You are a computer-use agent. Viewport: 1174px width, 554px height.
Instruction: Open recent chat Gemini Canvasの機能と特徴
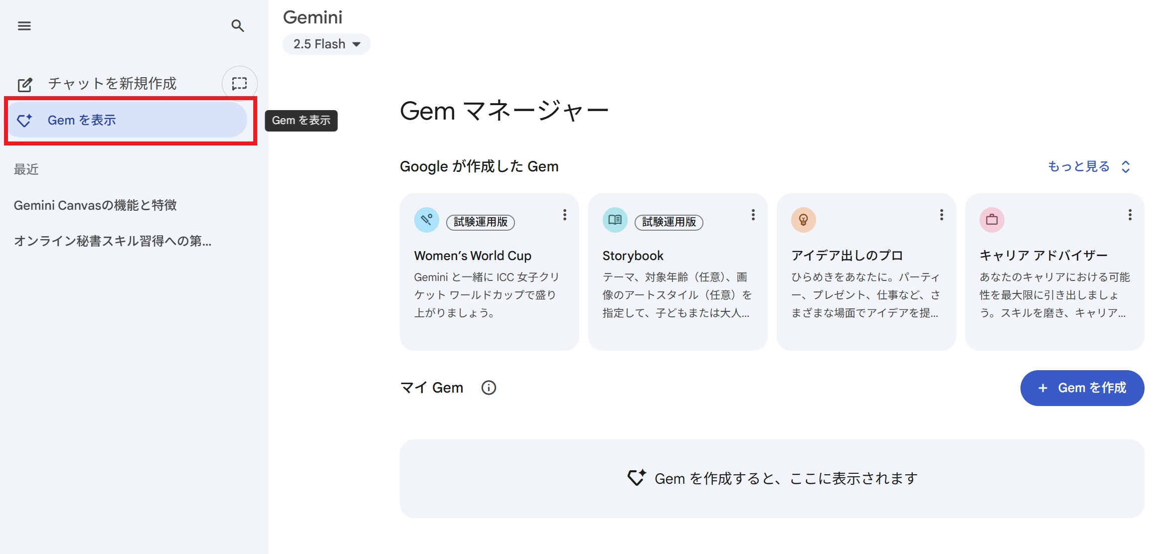pyautogui.click(x=95, y=205)
